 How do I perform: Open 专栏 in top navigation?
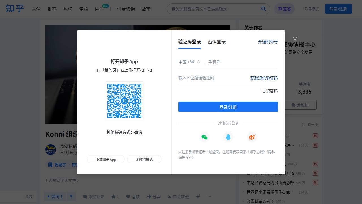[x=84, y=9]
